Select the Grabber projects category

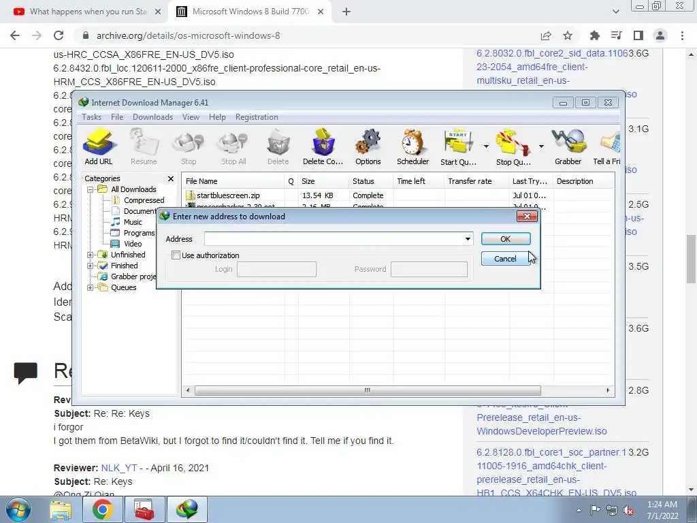coord(133,276)
